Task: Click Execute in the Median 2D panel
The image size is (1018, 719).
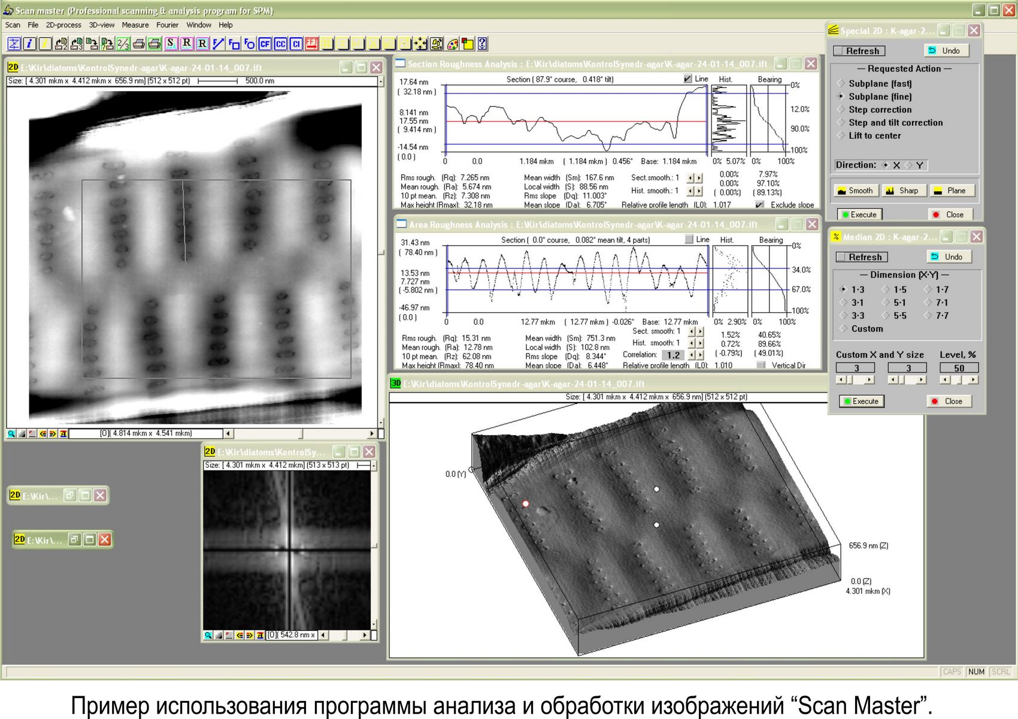Action: coord(861,401)
